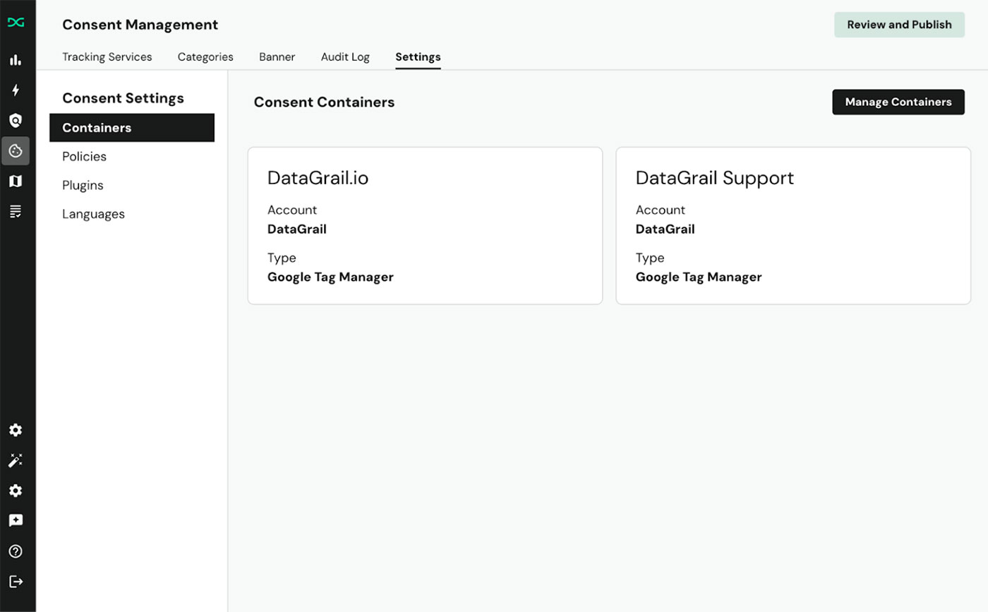The image size is (988, 612).
Task: Open the sparkle chat feedback icon
Action: point(16,521)
